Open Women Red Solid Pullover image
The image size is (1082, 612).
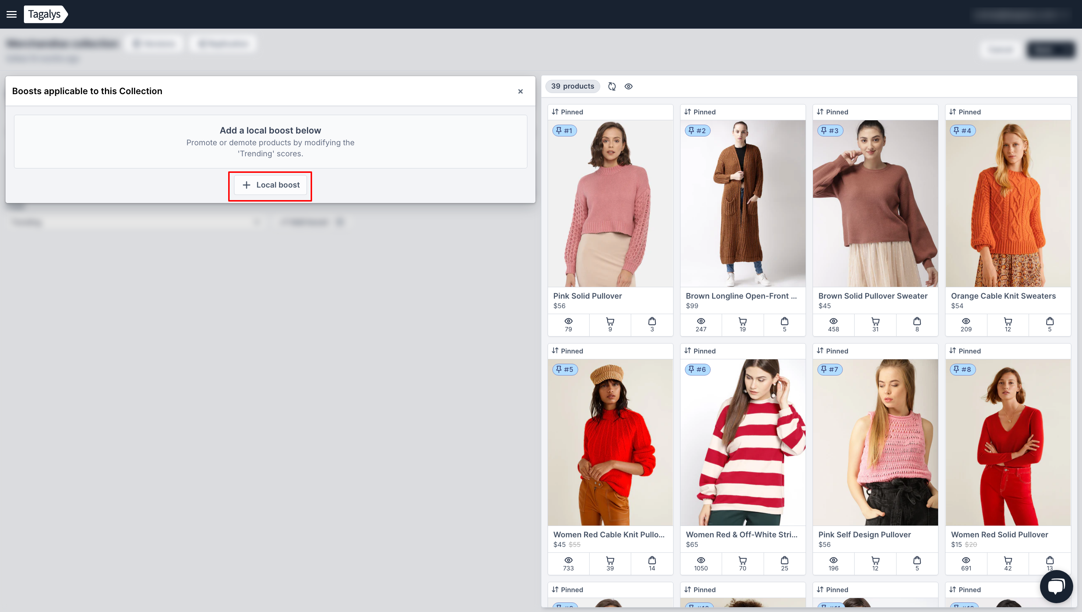click(x=1008, y=442)
